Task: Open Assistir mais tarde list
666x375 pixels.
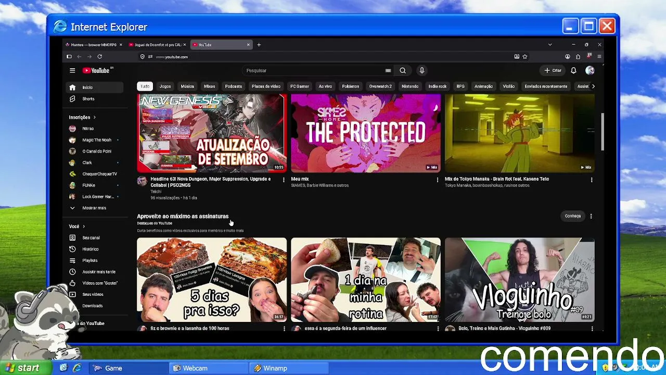Action: point(95,272)
